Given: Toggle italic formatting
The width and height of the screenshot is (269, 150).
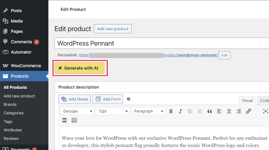Looking at the screenshot, I should coord(180,111).
